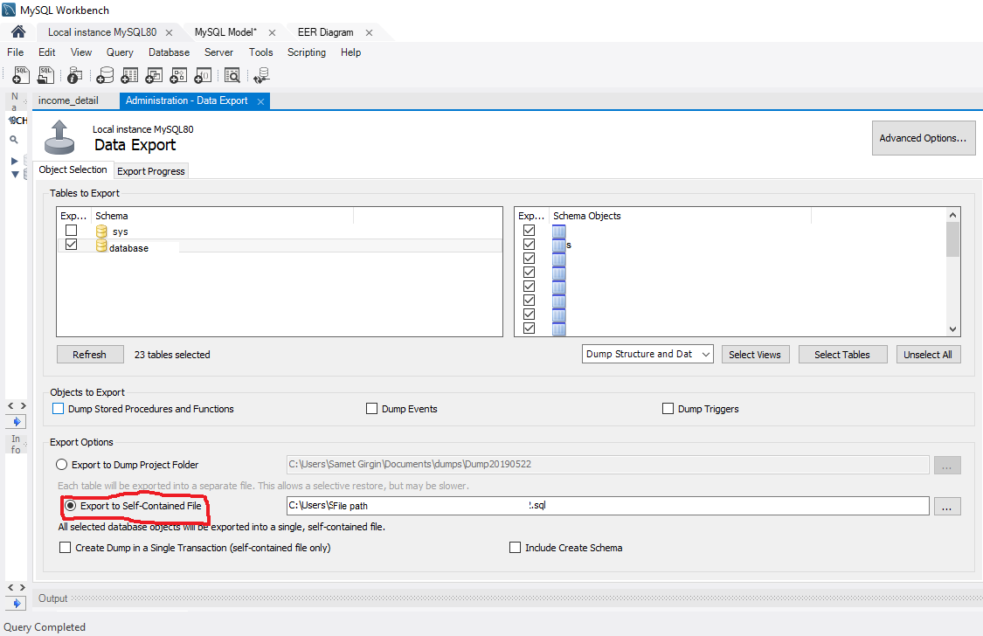Tick the export checkbox for sys schema
This screenshot has width=983, height=636.
[x=72, y=231]
